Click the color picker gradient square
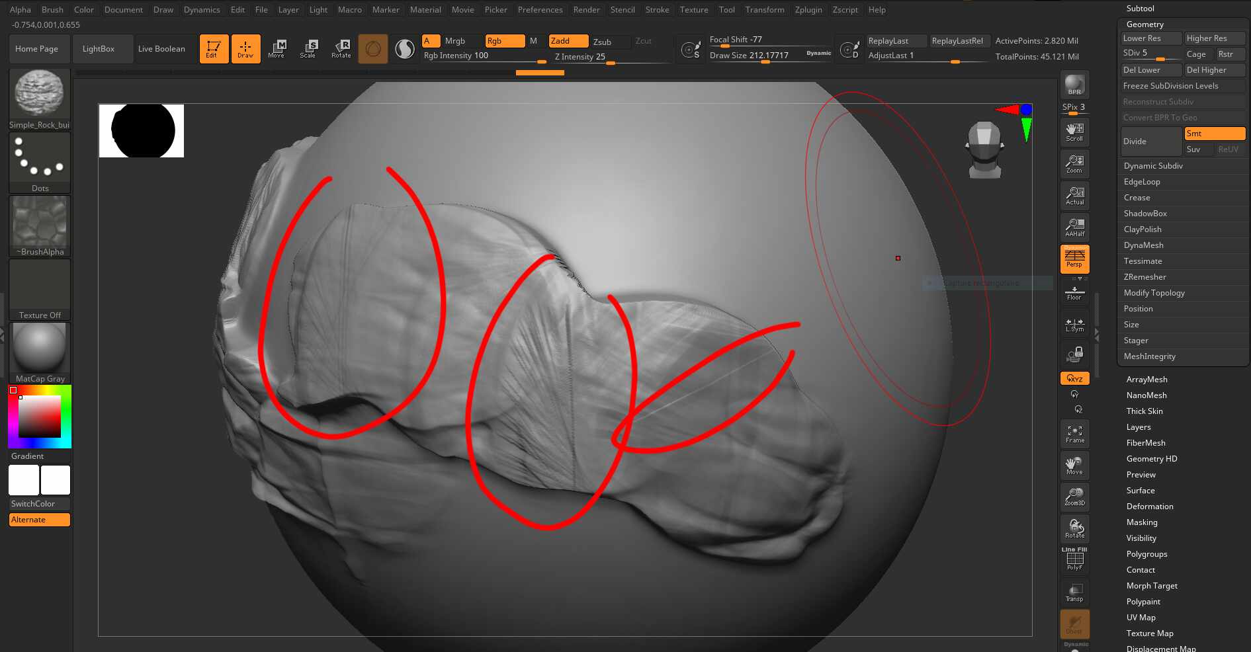Screen dimensions: 1251x652 (40, 417)
